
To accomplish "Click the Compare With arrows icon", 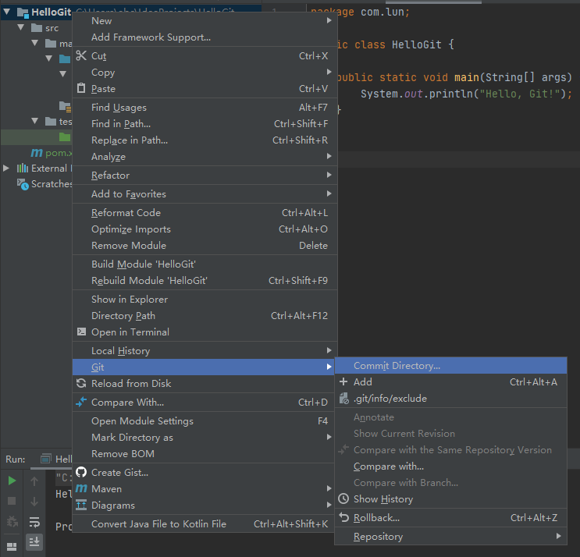I will (81, 402).
